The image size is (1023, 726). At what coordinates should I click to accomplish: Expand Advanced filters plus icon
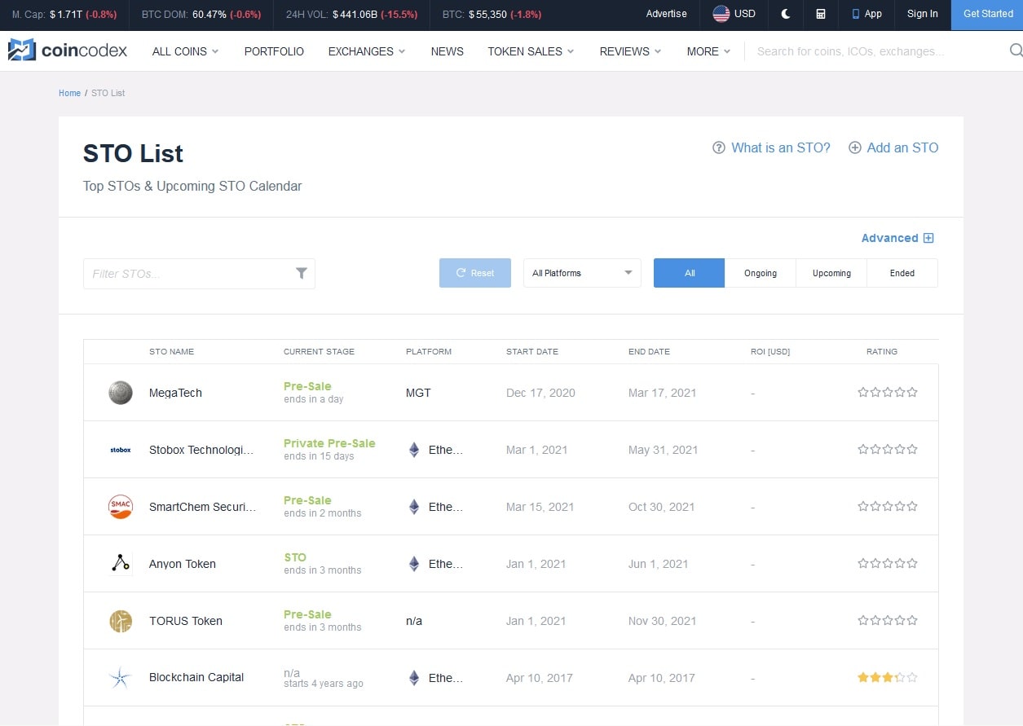(928, 238)
